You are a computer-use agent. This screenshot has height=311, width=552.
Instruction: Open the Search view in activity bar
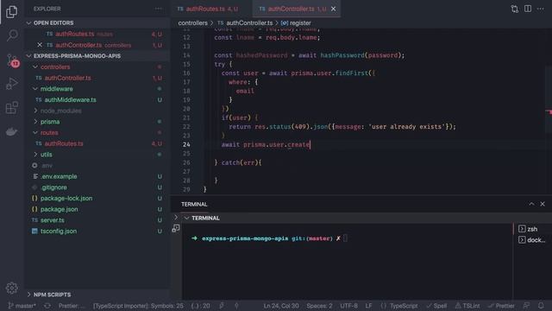coord(12,35)
